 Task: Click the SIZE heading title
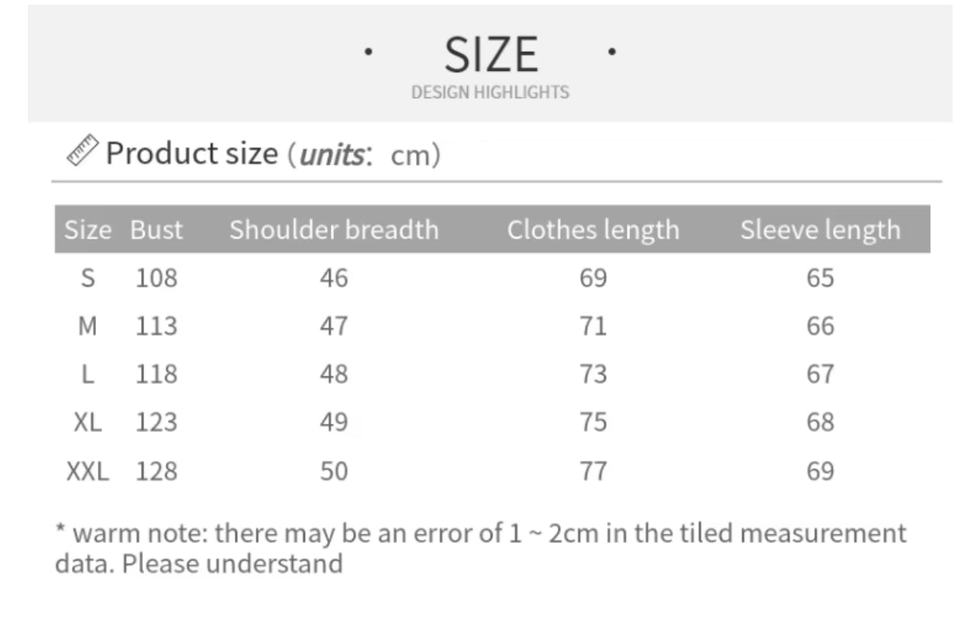(490, 56)
